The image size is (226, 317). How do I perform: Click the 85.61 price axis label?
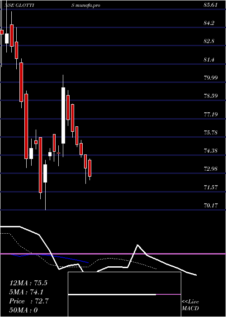click(x=211, y=5)
